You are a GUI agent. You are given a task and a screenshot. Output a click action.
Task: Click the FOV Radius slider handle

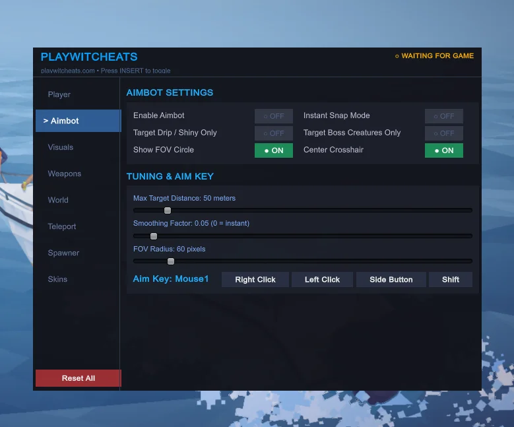pos(171,261)
